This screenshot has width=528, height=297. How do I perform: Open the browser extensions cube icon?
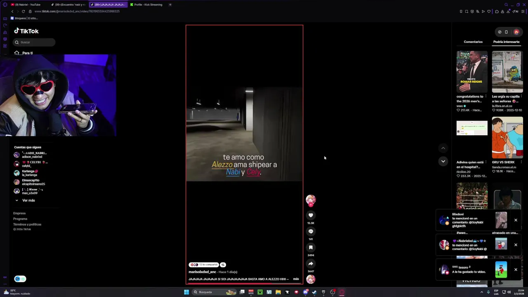pyautogui.click(x=497, y=11)
